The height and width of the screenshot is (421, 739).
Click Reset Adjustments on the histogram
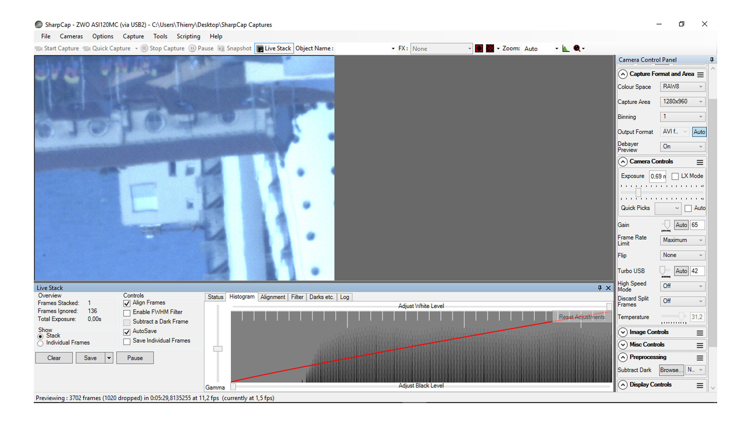coord(581,317)
